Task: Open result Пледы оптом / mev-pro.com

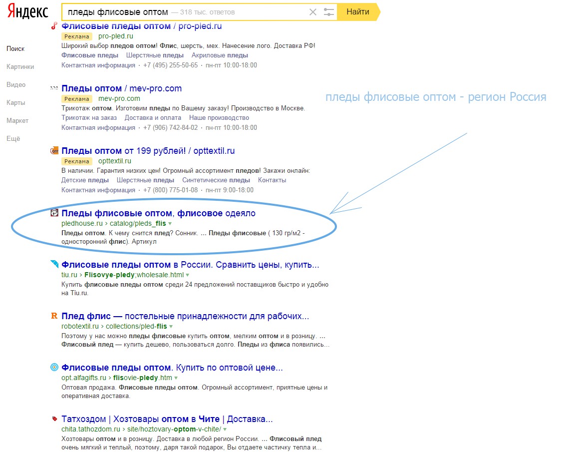Action: point(121,88)
